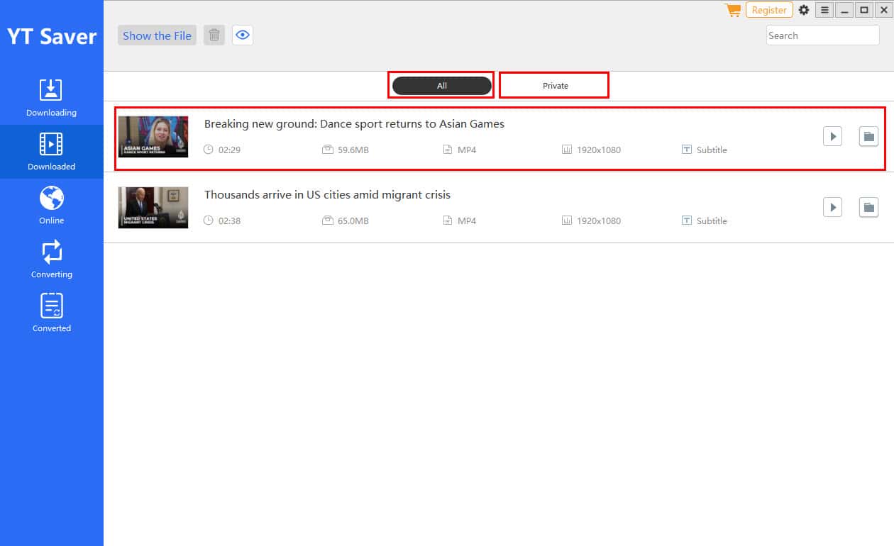Open the Downloading section in sidebar
This screenshot has width=894, height=546.
tap(51, 98)
